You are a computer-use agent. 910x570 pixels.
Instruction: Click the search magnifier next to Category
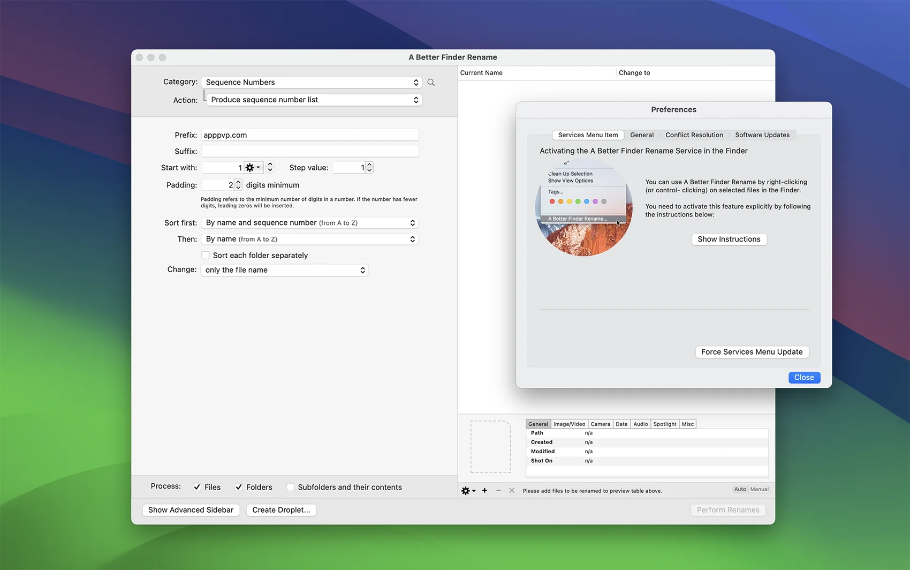[431, 82]
